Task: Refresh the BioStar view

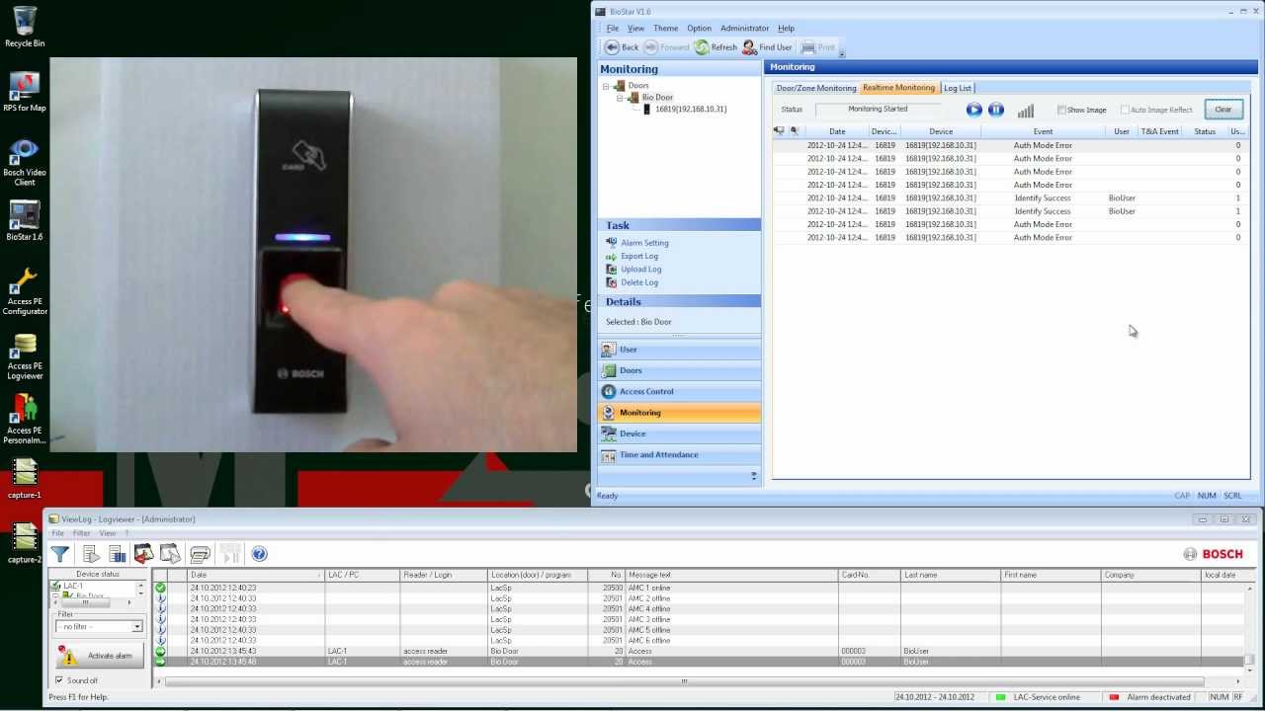Action: point(716,47)
